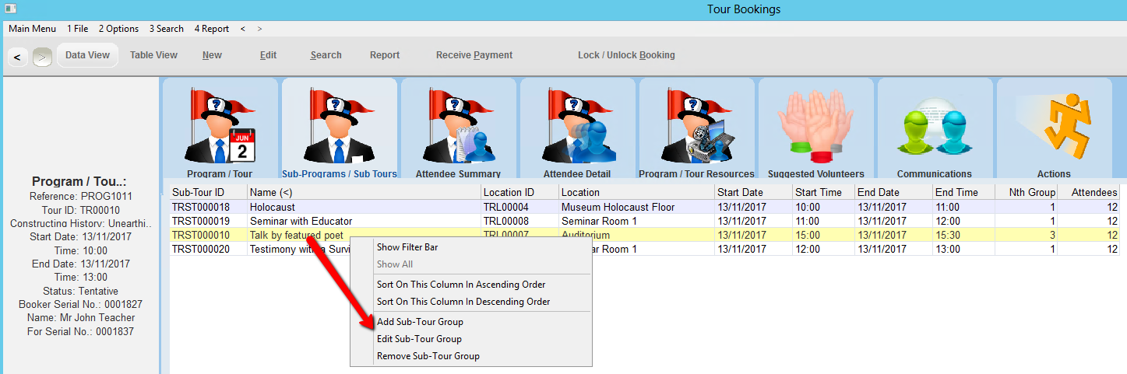
Task: Click the Actions running man icon
Action: point(1054,129)
